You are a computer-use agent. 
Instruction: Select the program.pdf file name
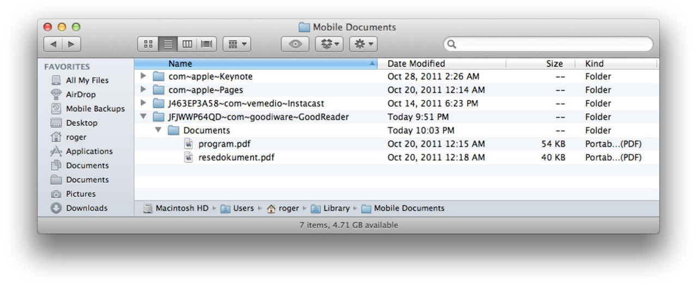click(x=224, y=144)
